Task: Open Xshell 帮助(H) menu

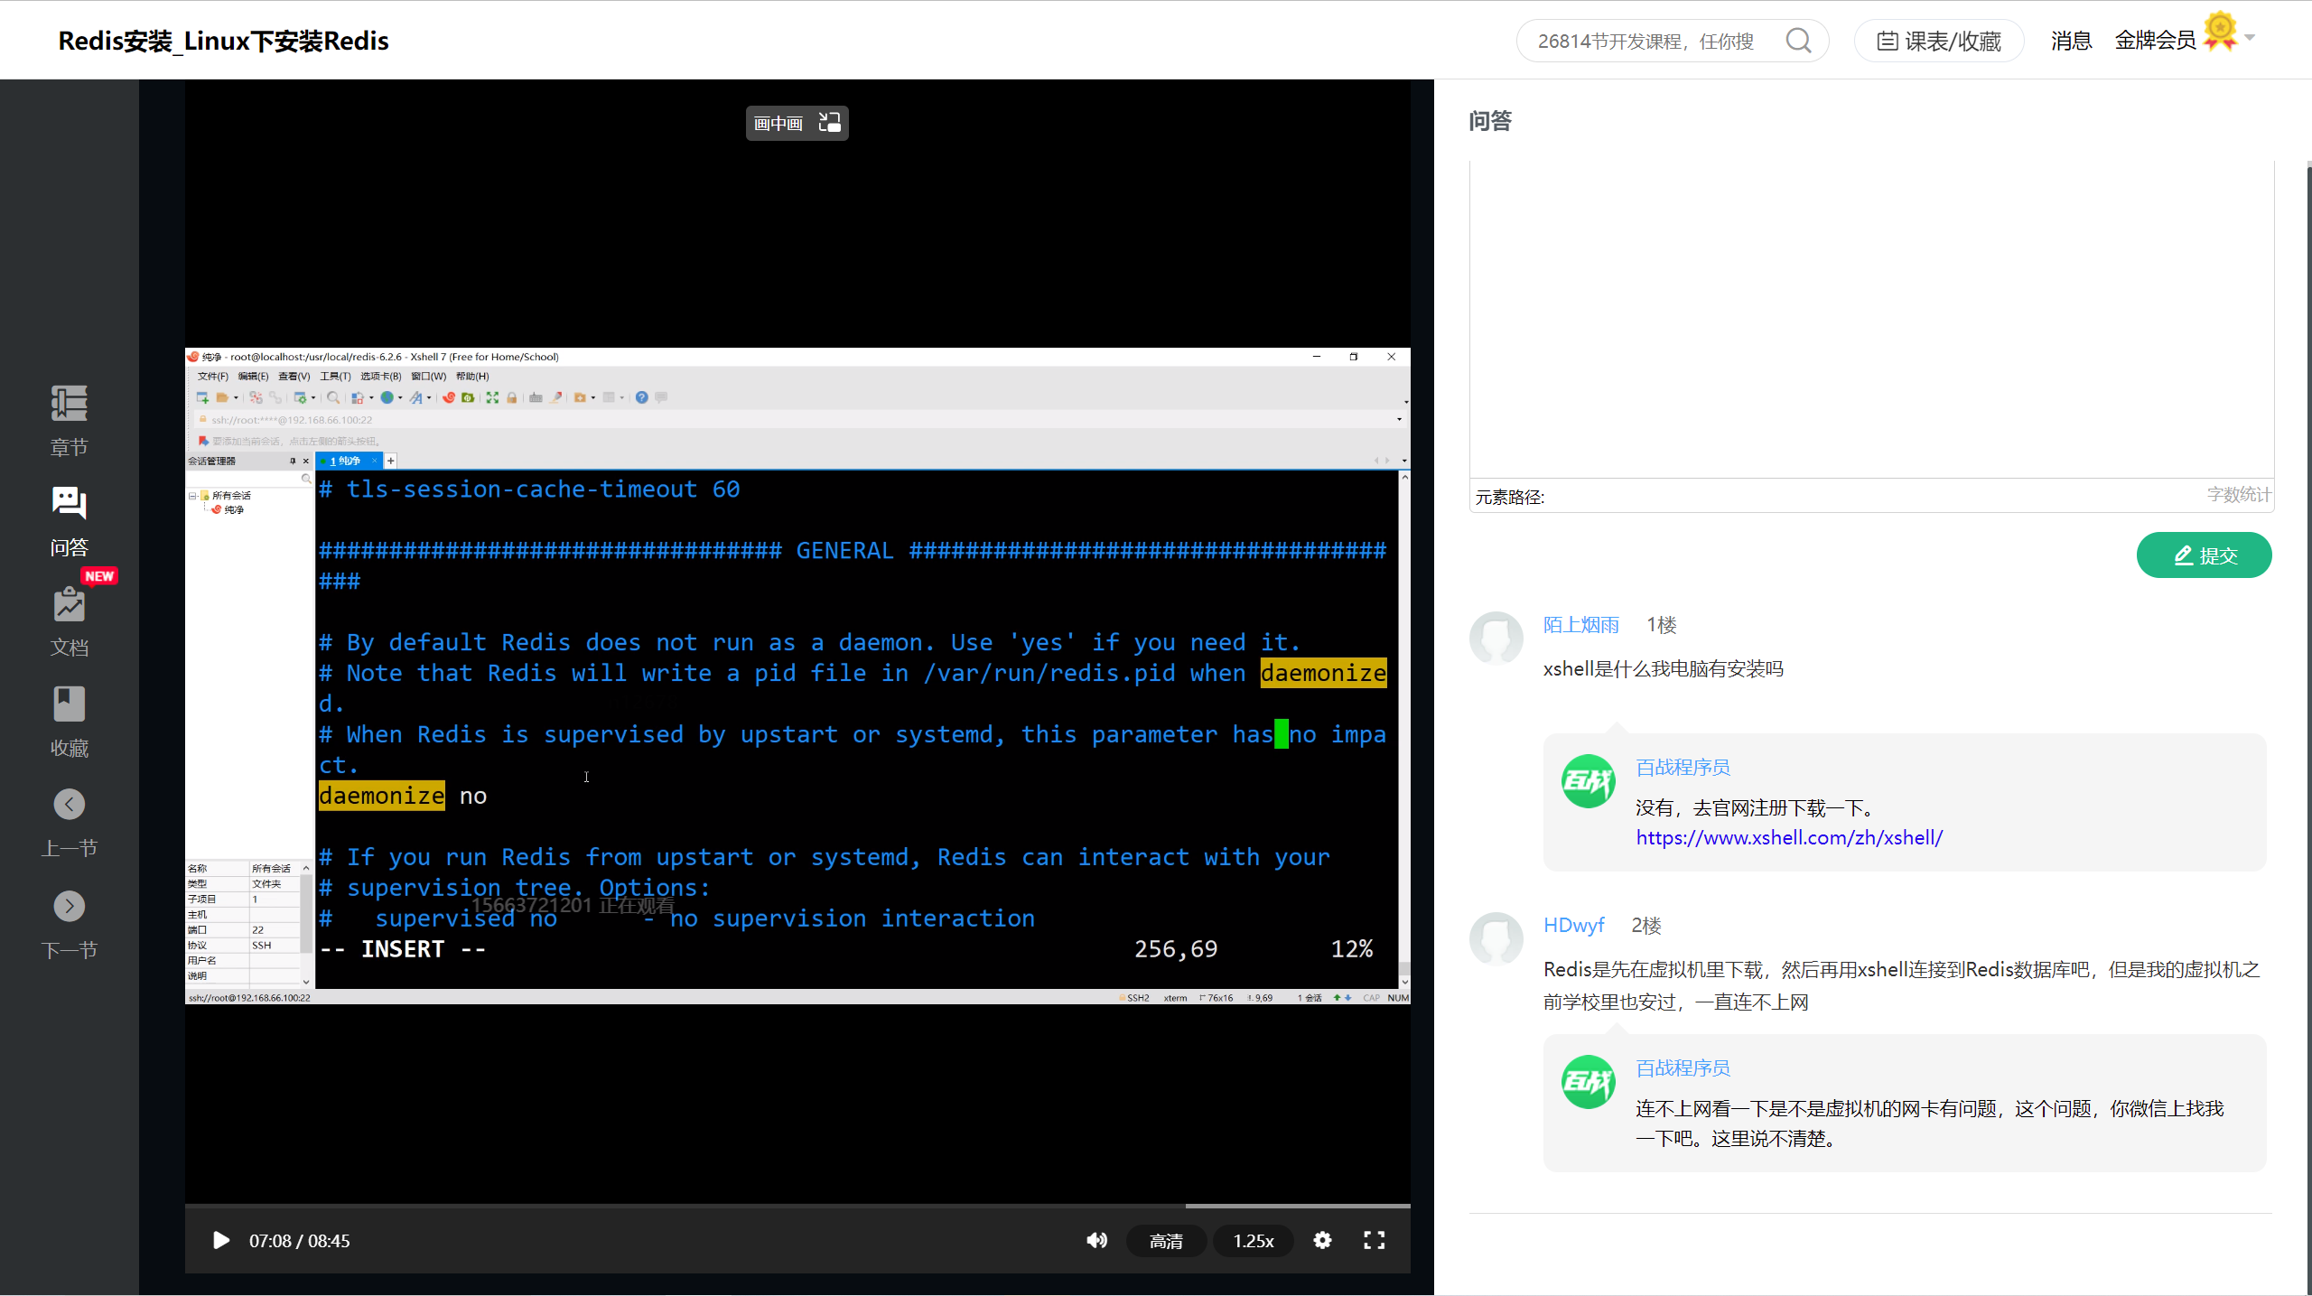Action: [x=472, y=377]
